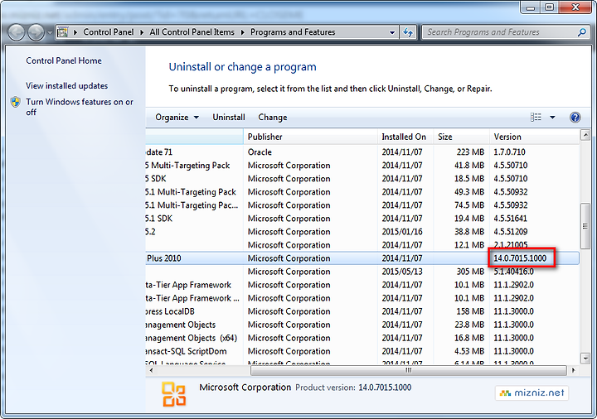Image resolution: width=597 pixels, height=419 pixels.
Task: Sort by Installed On column header
Action: (x=405, y=137)
